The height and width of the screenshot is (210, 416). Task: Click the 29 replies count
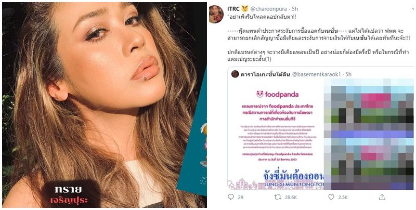coord(241,198)
